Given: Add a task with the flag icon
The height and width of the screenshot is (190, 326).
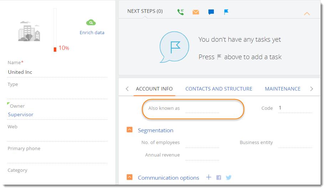Looking at the screenshot, I should pos(226,12).
